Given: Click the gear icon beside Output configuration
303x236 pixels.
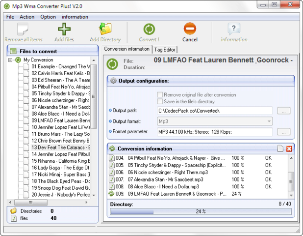Looking at the screenshot, I should coord(113,81).
